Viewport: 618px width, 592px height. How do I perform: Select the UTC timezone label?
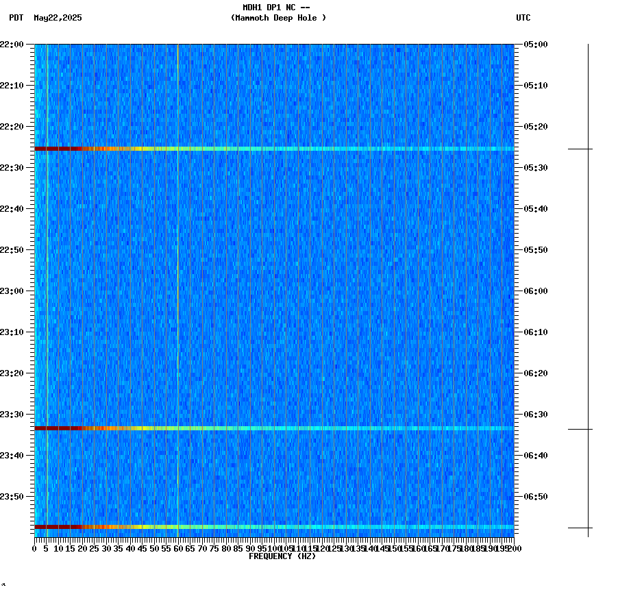tap(523, 18)
